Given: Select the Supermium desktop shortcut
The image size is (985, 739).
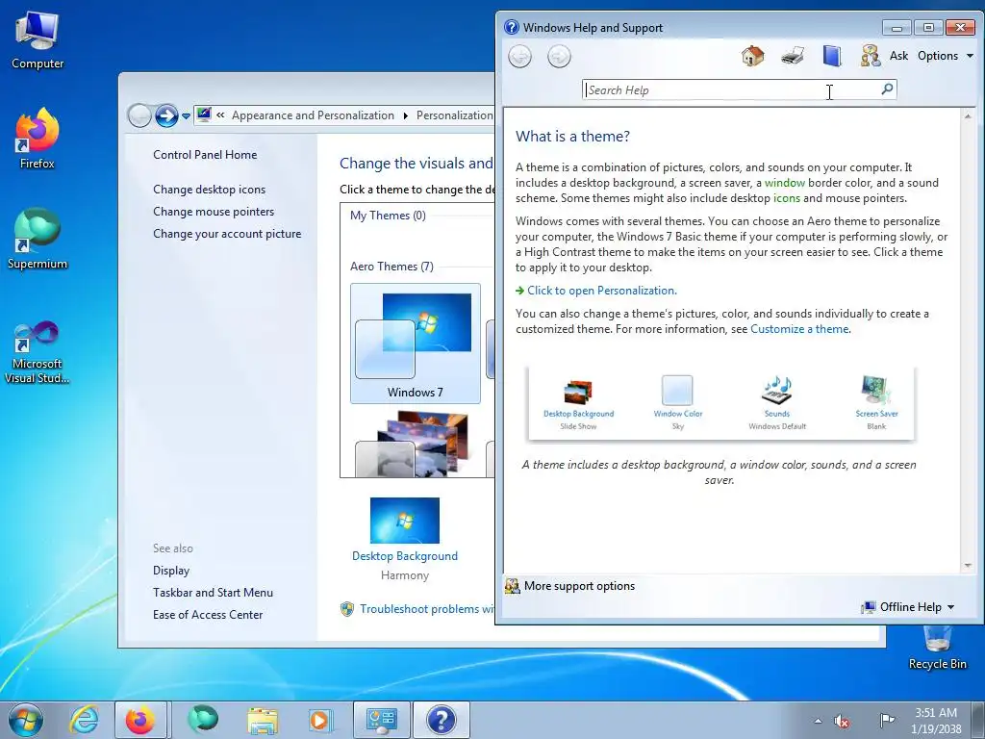Looking at the screenshot, I should coord(38,239).
